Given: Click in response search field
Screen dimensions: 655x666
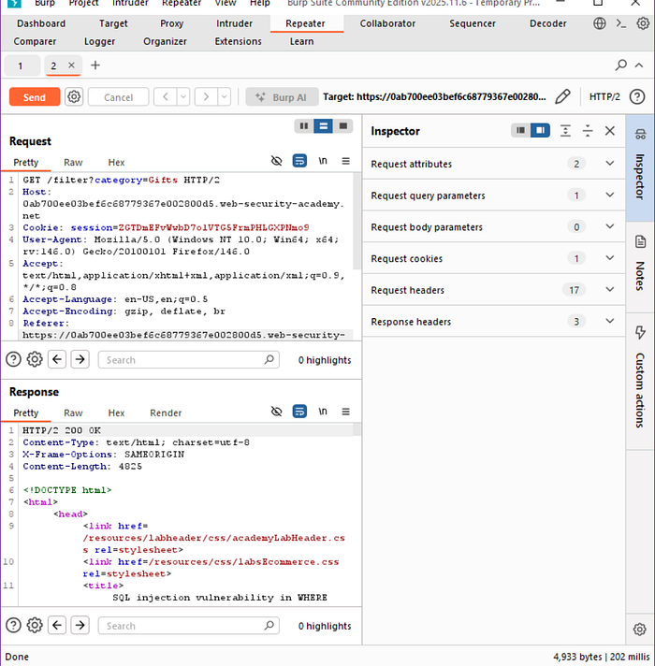Looking at the screenshot, I should coord(189,626).
